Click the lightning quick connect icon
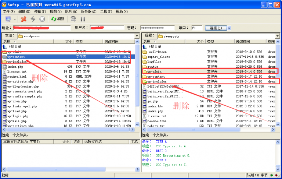The image size is (282, 179). tap(33, 19)
